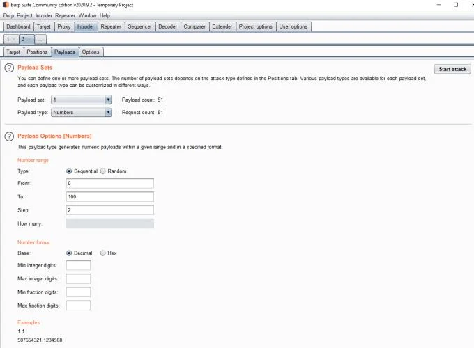Viewport: 474px width, 348px height.
Task: Switch to the Extender tab
Action: (222, 26)
